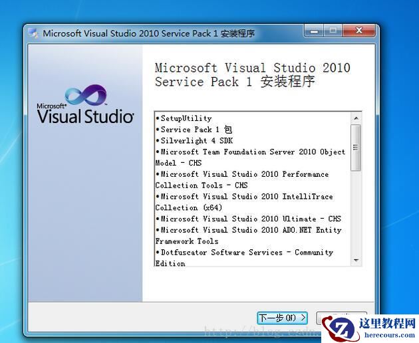Select Performance Collection Tools - CHS entry
Image resolution: width=419 pixels, height=343 pixels.
242,179
